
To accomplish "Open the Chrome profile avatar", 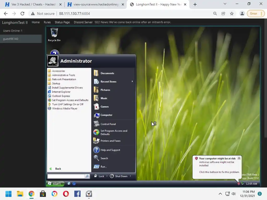I will 242,14.
